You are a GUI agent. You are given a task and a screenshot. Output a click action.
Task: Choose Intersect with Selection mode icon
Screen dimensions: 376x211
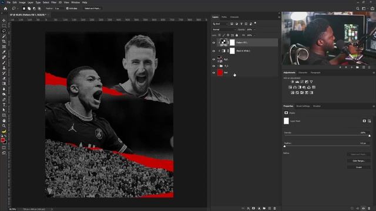click(39, 8)
